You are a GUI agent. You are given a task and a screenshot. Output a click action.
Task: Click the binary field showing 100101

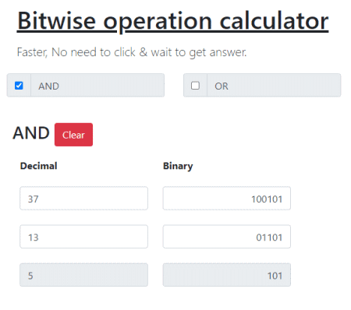click(x=227, y=199)
